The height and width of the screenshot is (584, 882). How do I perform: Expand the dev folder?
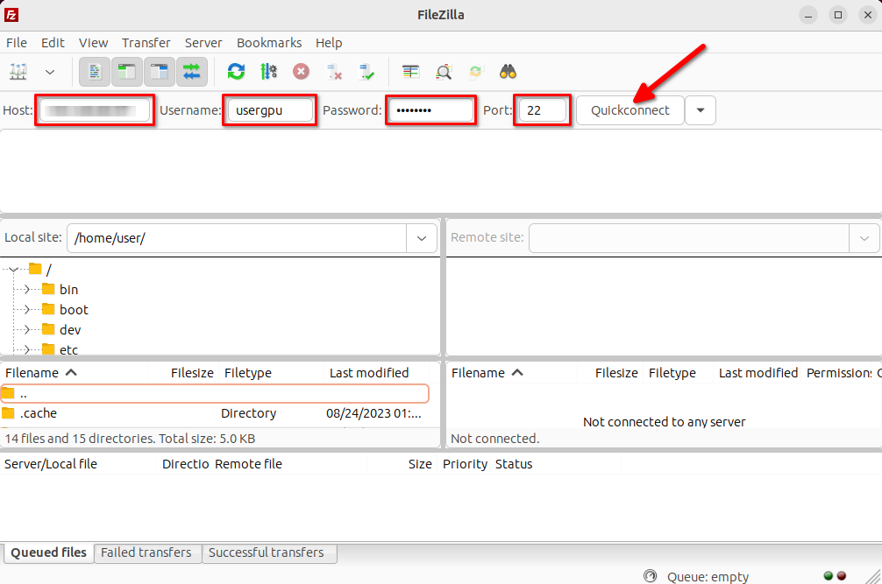click(x=26, y=329)
